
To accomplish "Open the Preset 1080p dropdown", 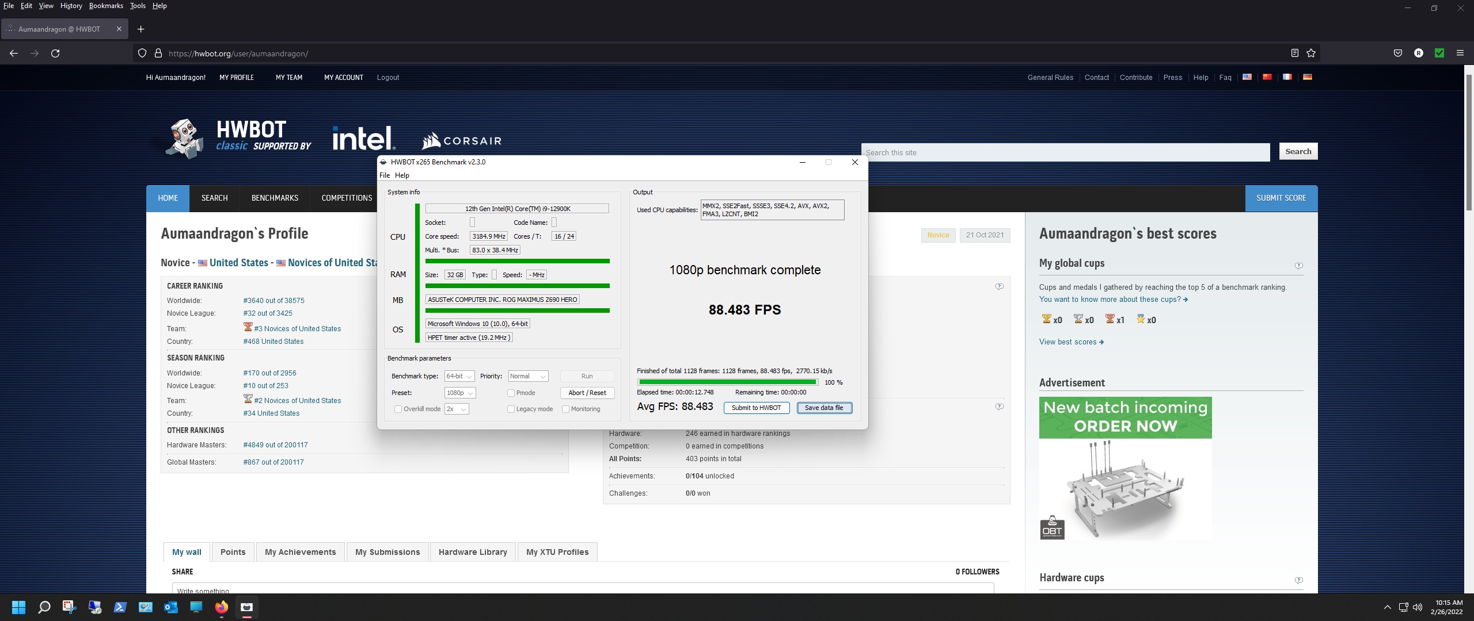I will click(460, 393).
